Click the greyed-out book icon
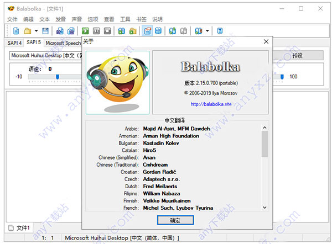Image resolution: width=332 pixels, height=244 pixels. [x=184, y=31]
